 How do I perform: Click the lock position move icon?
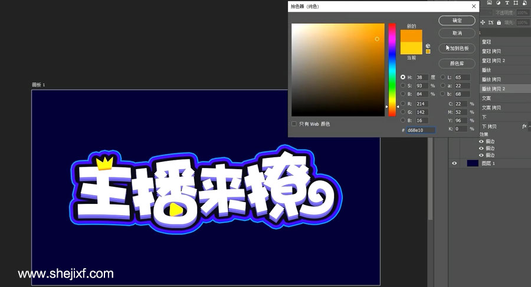[483, 22]
